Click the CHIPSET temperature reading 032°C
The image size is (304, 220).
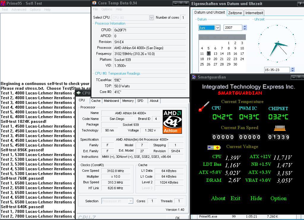[x=278, y=117]
